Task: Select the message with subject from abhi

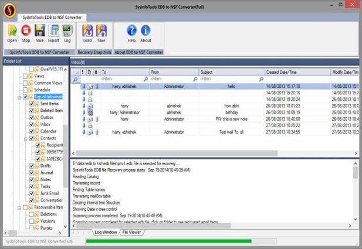Action: [x=232, y=106]
